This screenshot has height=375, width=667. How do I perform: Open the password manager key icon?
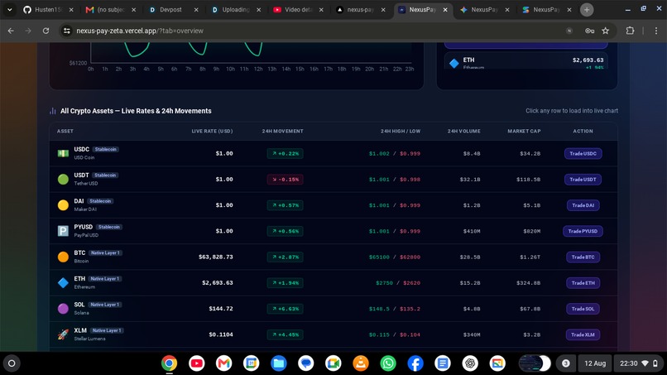(589, 31)
